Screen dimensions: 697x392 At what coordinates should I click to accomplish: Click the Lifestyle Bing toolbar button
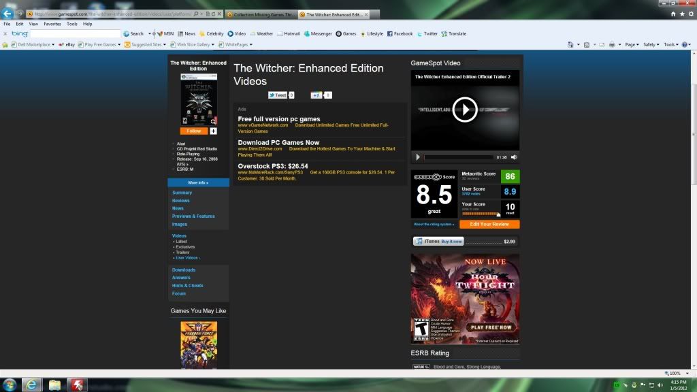(x=372, y=34)
